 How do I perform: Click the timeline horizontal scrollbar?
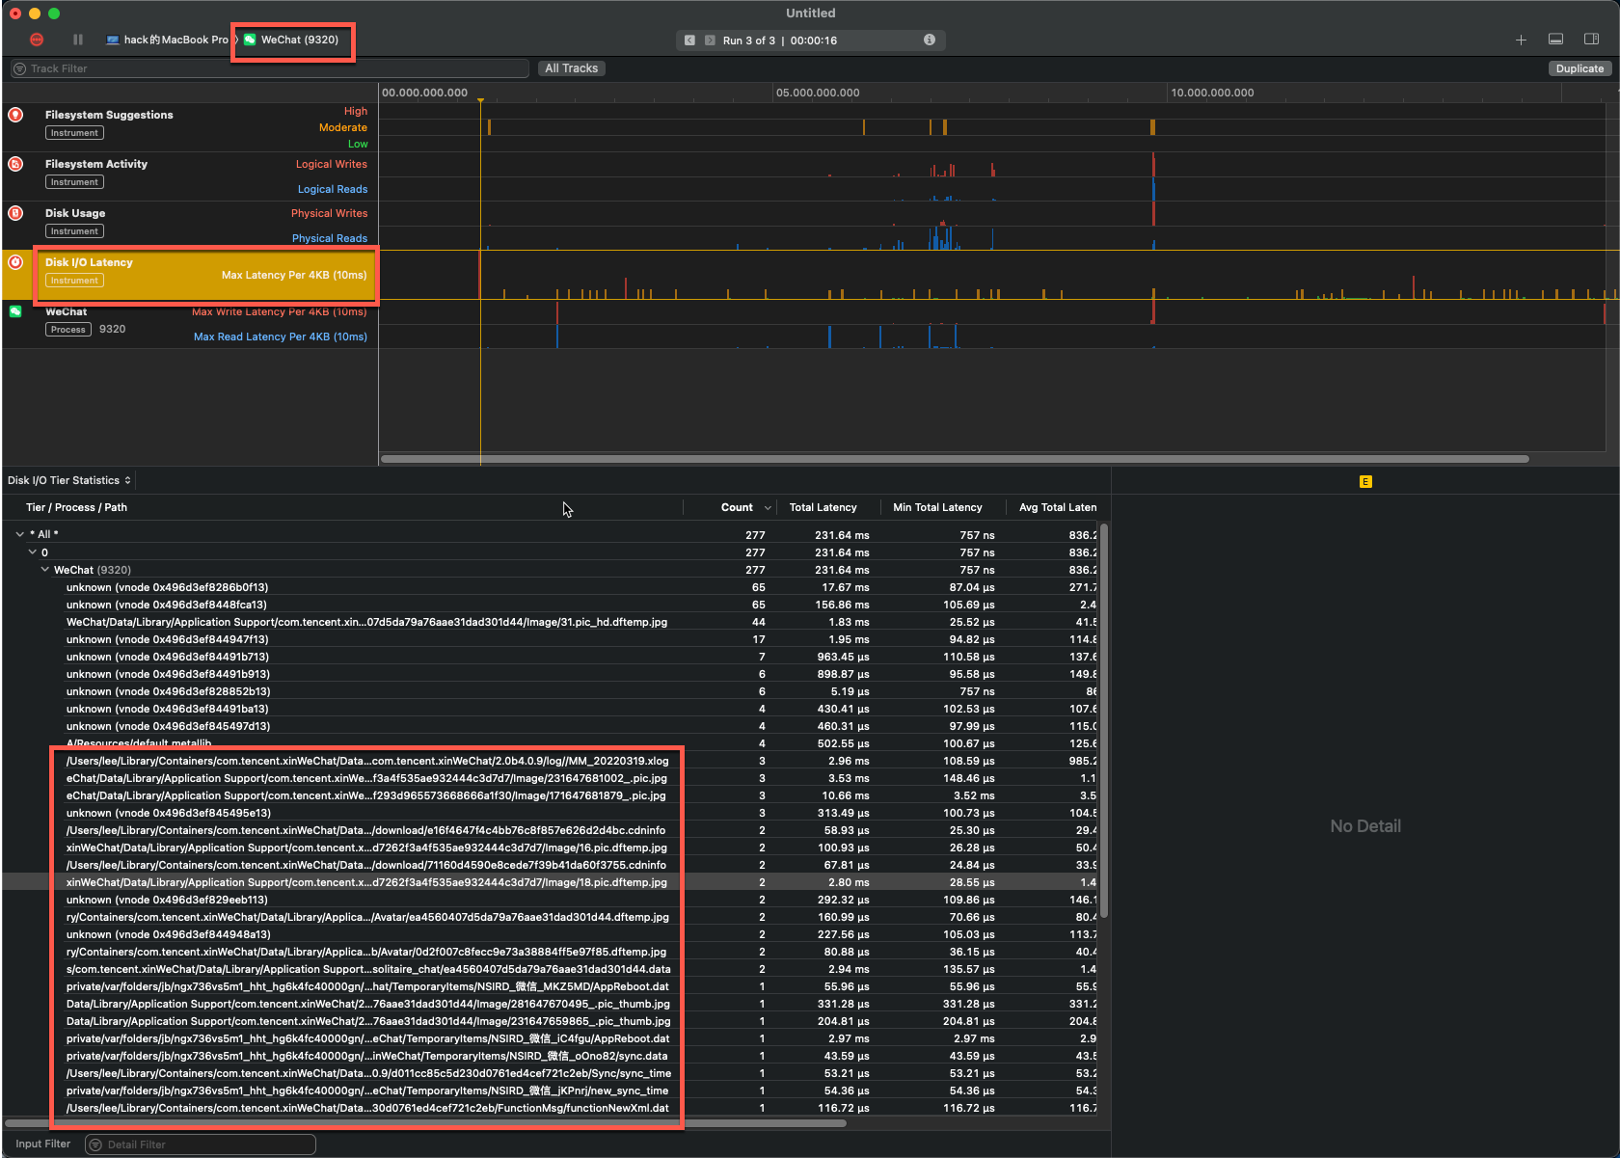(955, 459)
